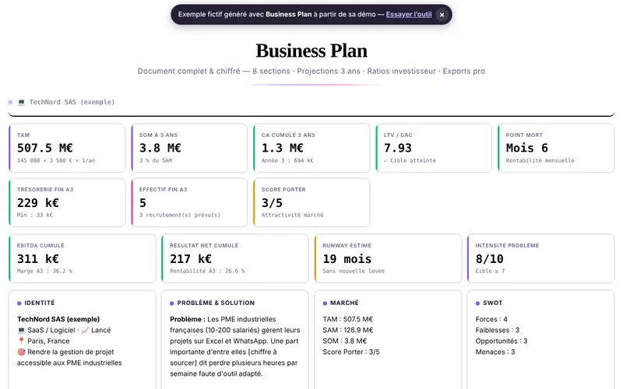This screenshot has width=623, height=389.
Task: Open the 'Essayer l'outil' link
Action: coord(408,14)
